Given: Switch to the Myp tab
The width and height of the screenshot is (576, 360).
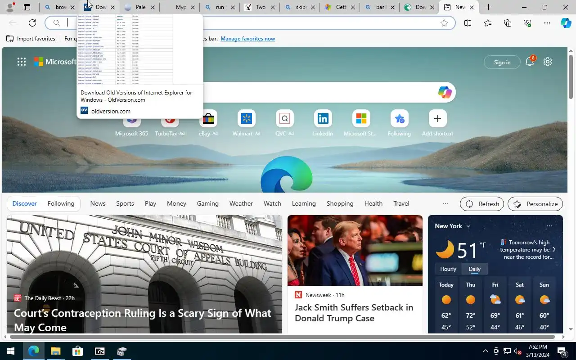Looking at the screenshot, I should click(x=180, y=7).
